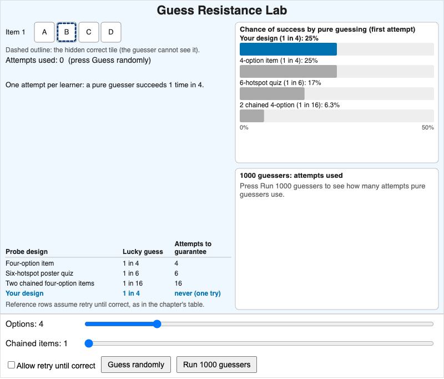444x379 pixels.
Task: Click 'Four-option item' table row
Action: (118, 263)
